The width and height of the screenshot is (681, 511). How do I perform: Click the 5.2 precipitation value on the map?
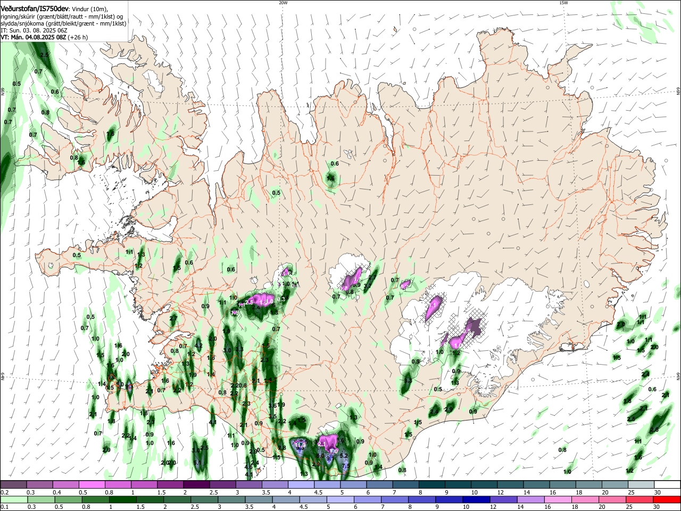coord(344,456)
